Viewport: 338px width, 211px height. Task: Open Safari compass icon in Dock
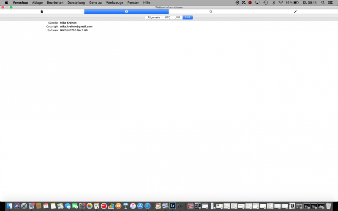pos(147,206)
